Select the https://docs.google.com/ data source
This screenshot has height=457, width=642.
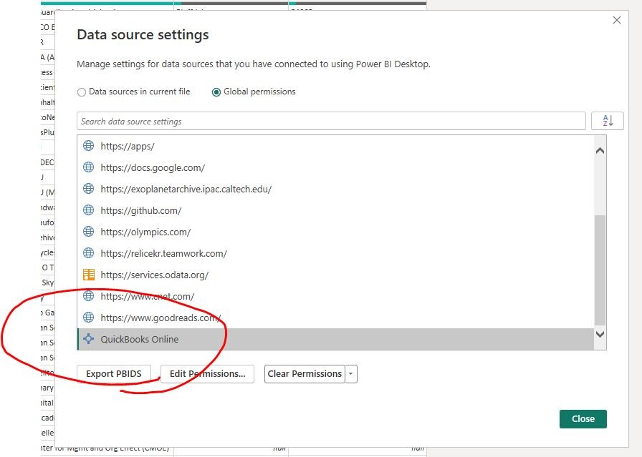(x=335, y=167)
